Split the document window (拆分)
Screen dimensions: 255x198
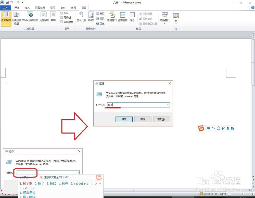132,17
